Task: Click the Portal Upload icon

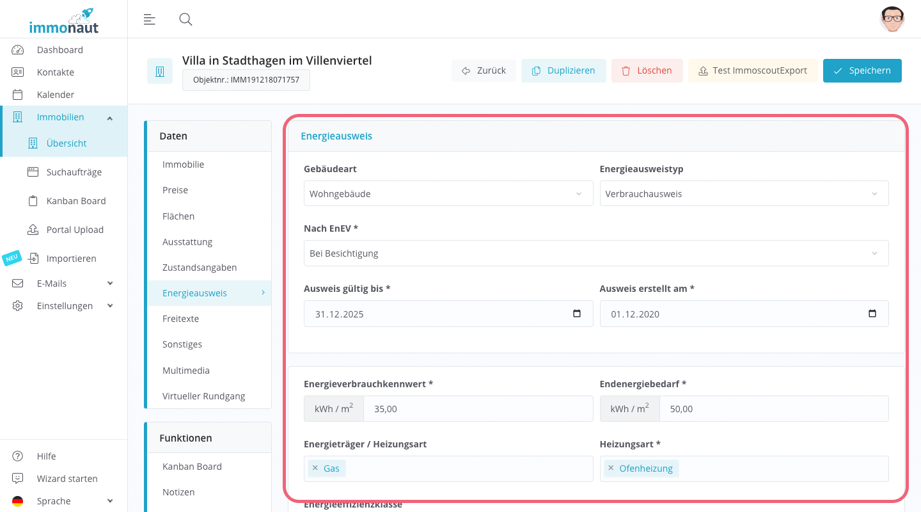Action: point(33,230)
